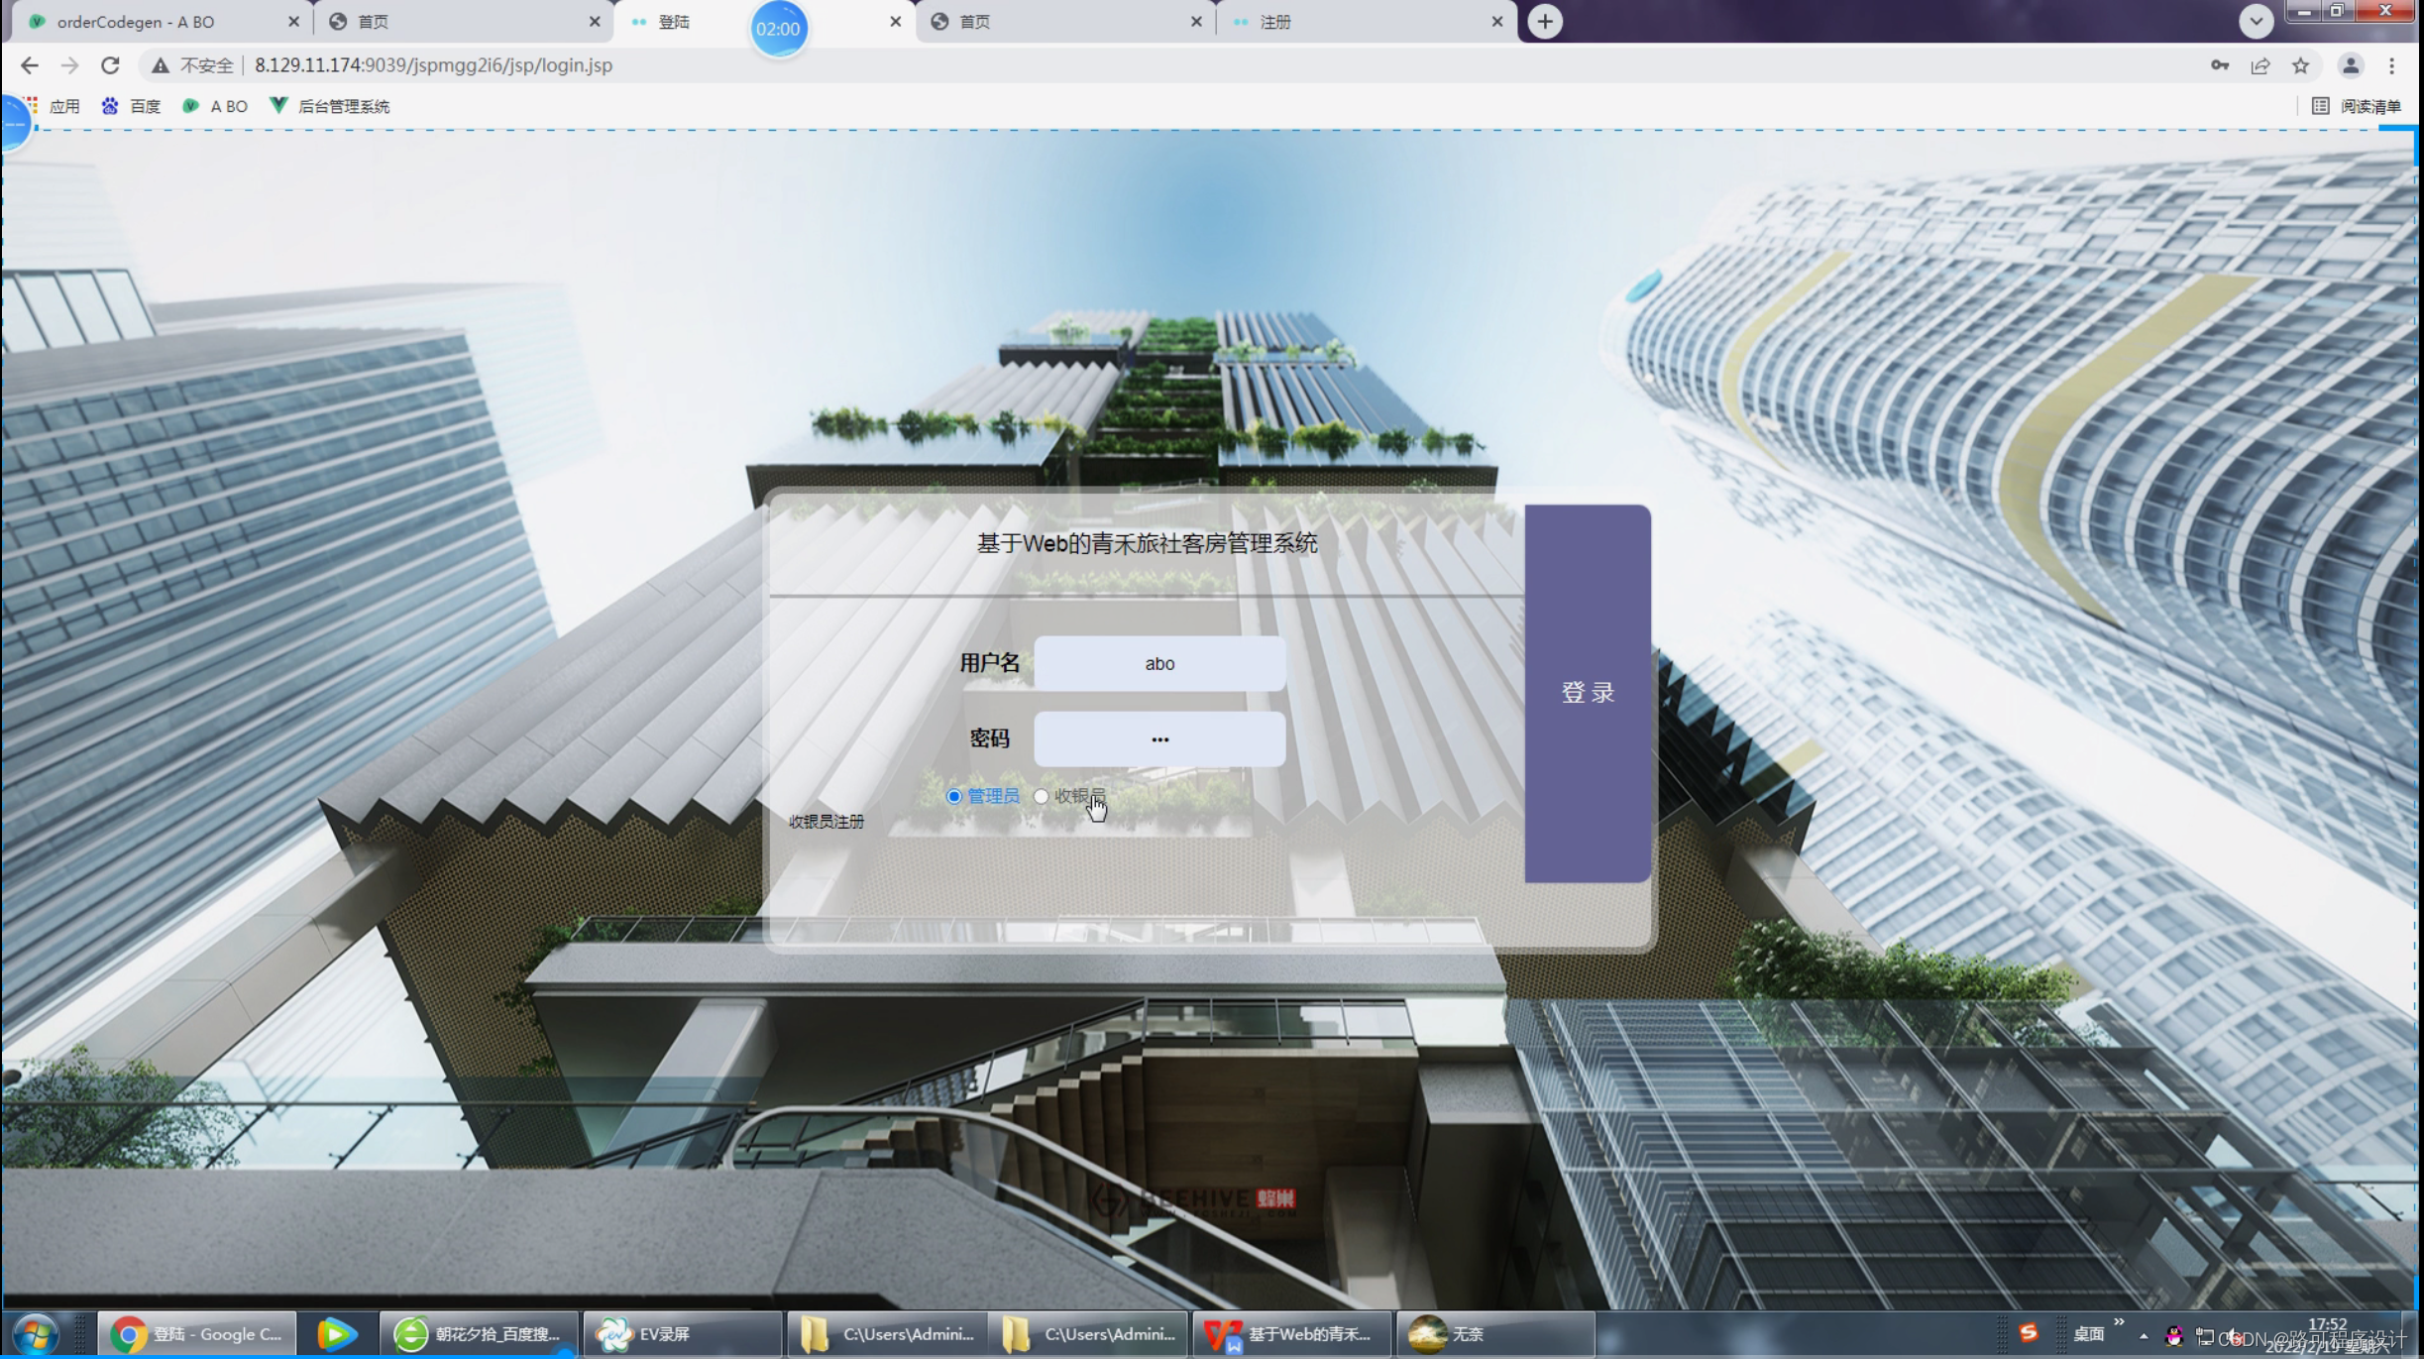This screenshot has width=2424, height=1359.
Task: Click the 用户名 input field
Action: point(1158,663)
